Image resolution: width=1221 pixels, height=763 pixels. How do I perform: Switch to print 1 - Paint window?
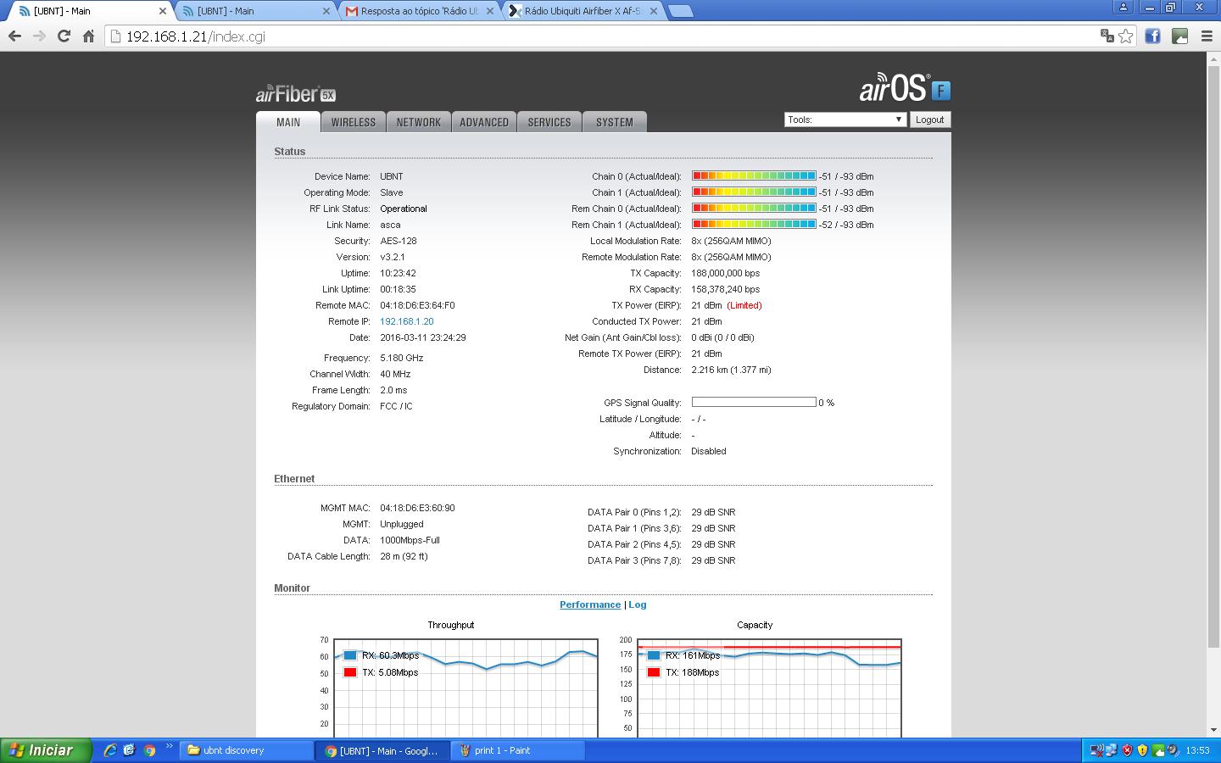coord(518,750)
